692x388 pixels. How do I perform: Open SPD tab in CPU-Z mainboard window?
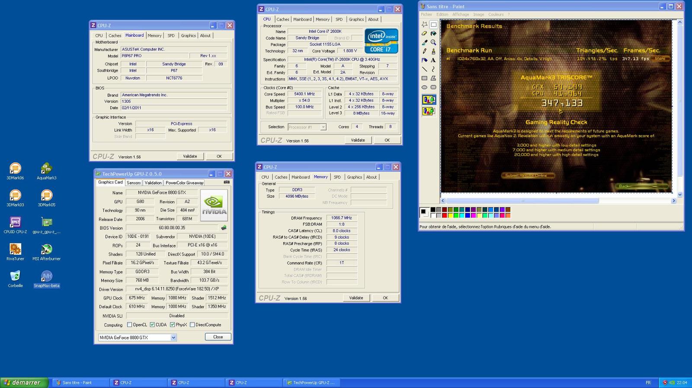171,36
